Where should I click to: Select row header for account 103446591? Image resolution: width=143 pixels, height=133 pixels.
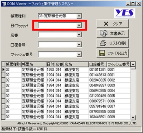tap(3, 117)
